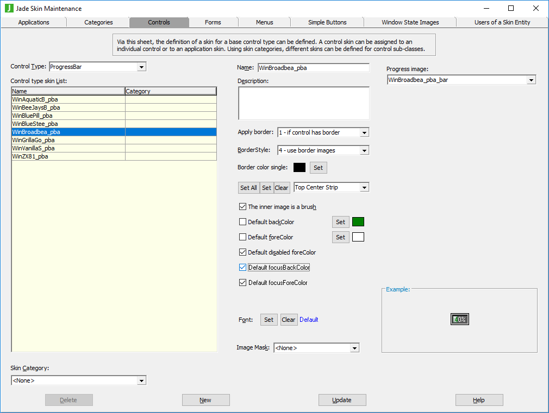Viewport: 549px width, 413px height.
Task: Expand the Progress image dropdown
Action: tap(531, 80)
